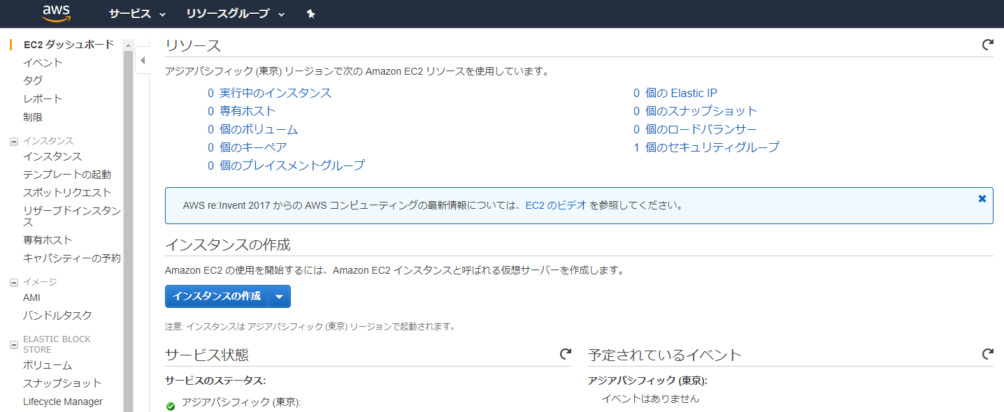Refresh the リソース section

pos(987,45)
